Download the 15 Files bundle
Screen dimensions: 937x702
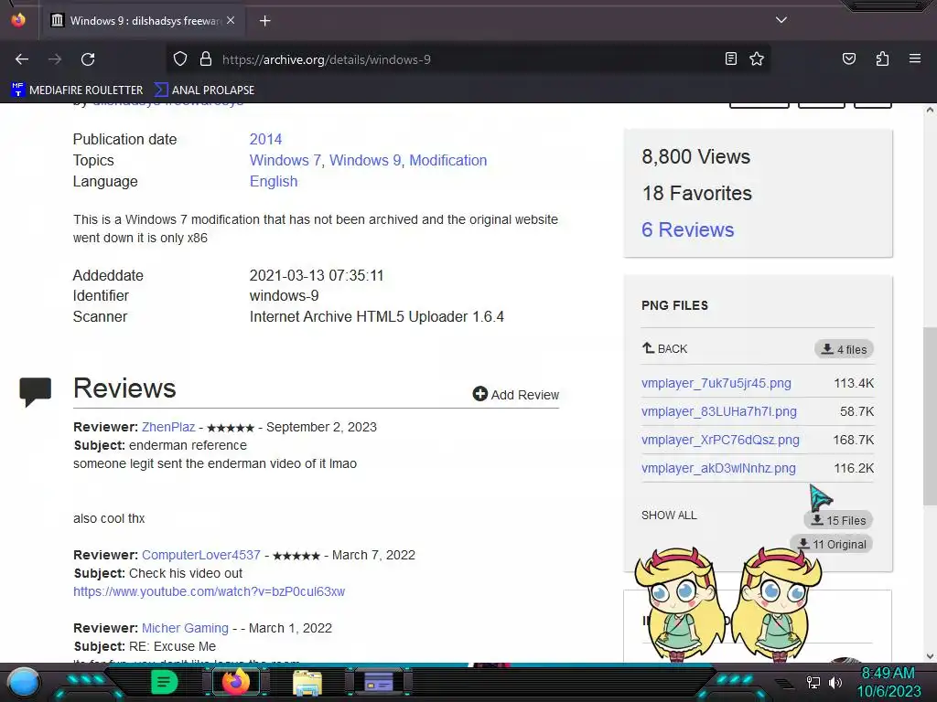pyautogui.click(x=838, y=520)
